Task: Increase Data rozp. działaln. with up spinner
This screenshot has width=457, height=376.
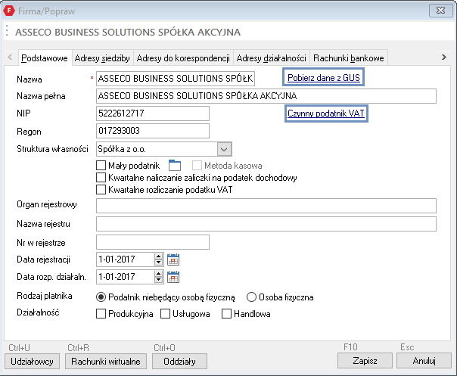Action: pos(159,274)
